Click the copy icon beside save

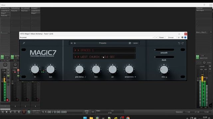point(130,43)
